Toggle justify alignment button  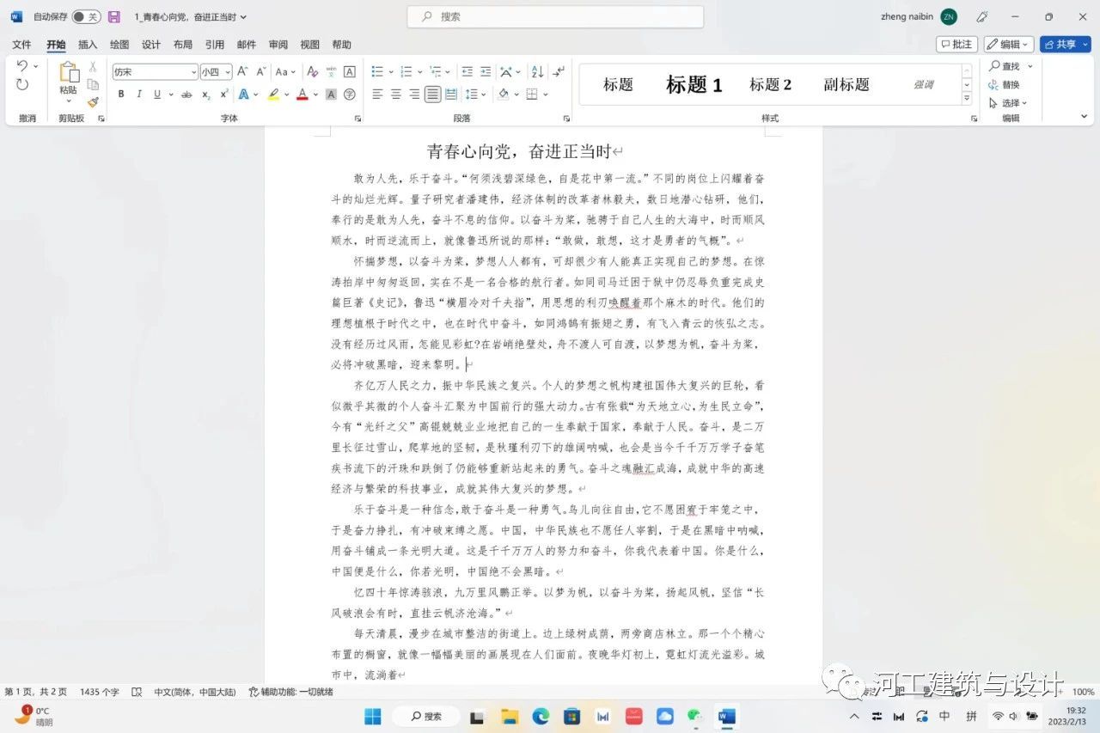[x=432, y=95]
